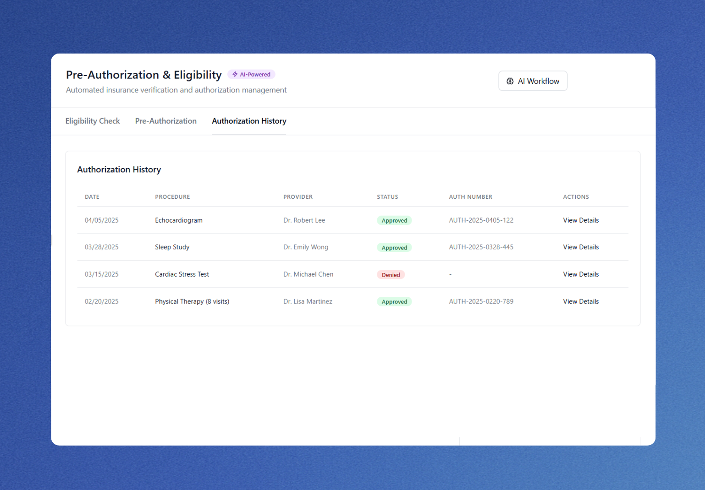Click the Approved status of Echocardiogram
Image resolution: width=705 pixels, height=490 pixels.
(x=394, y=220)
